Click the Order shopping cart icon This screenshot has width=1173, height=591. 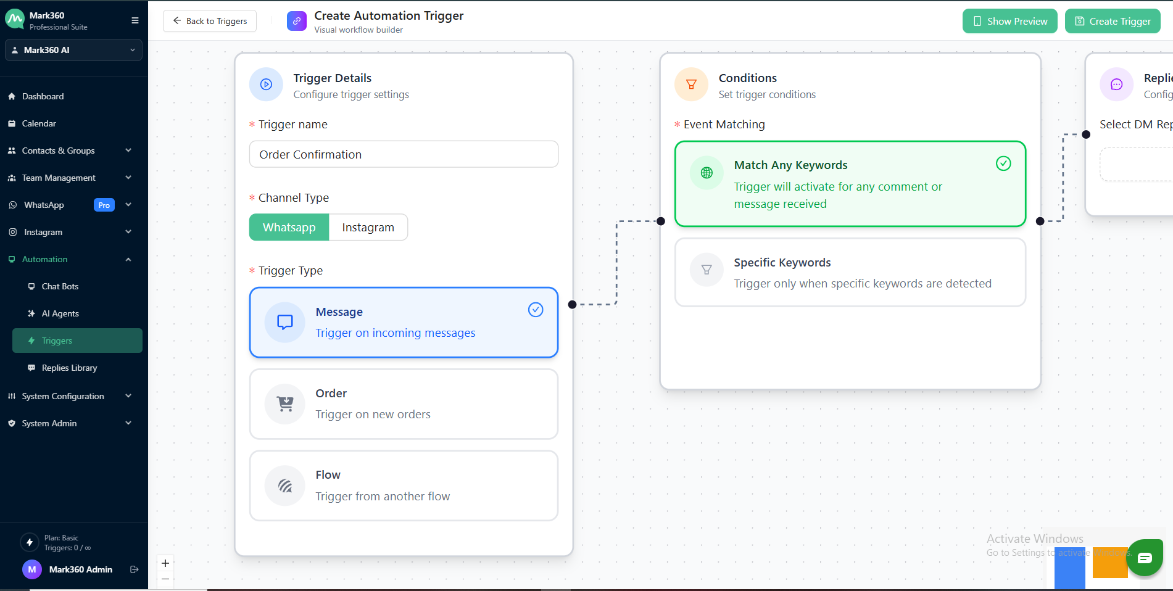(285, 404)
